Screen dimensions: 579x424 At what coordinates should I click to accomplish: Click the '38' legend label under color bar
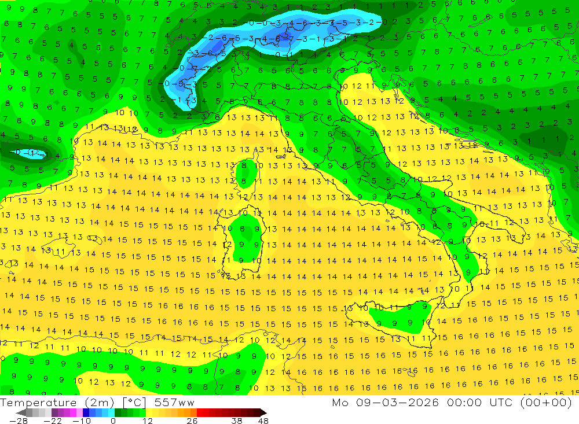tap(237, 421)
